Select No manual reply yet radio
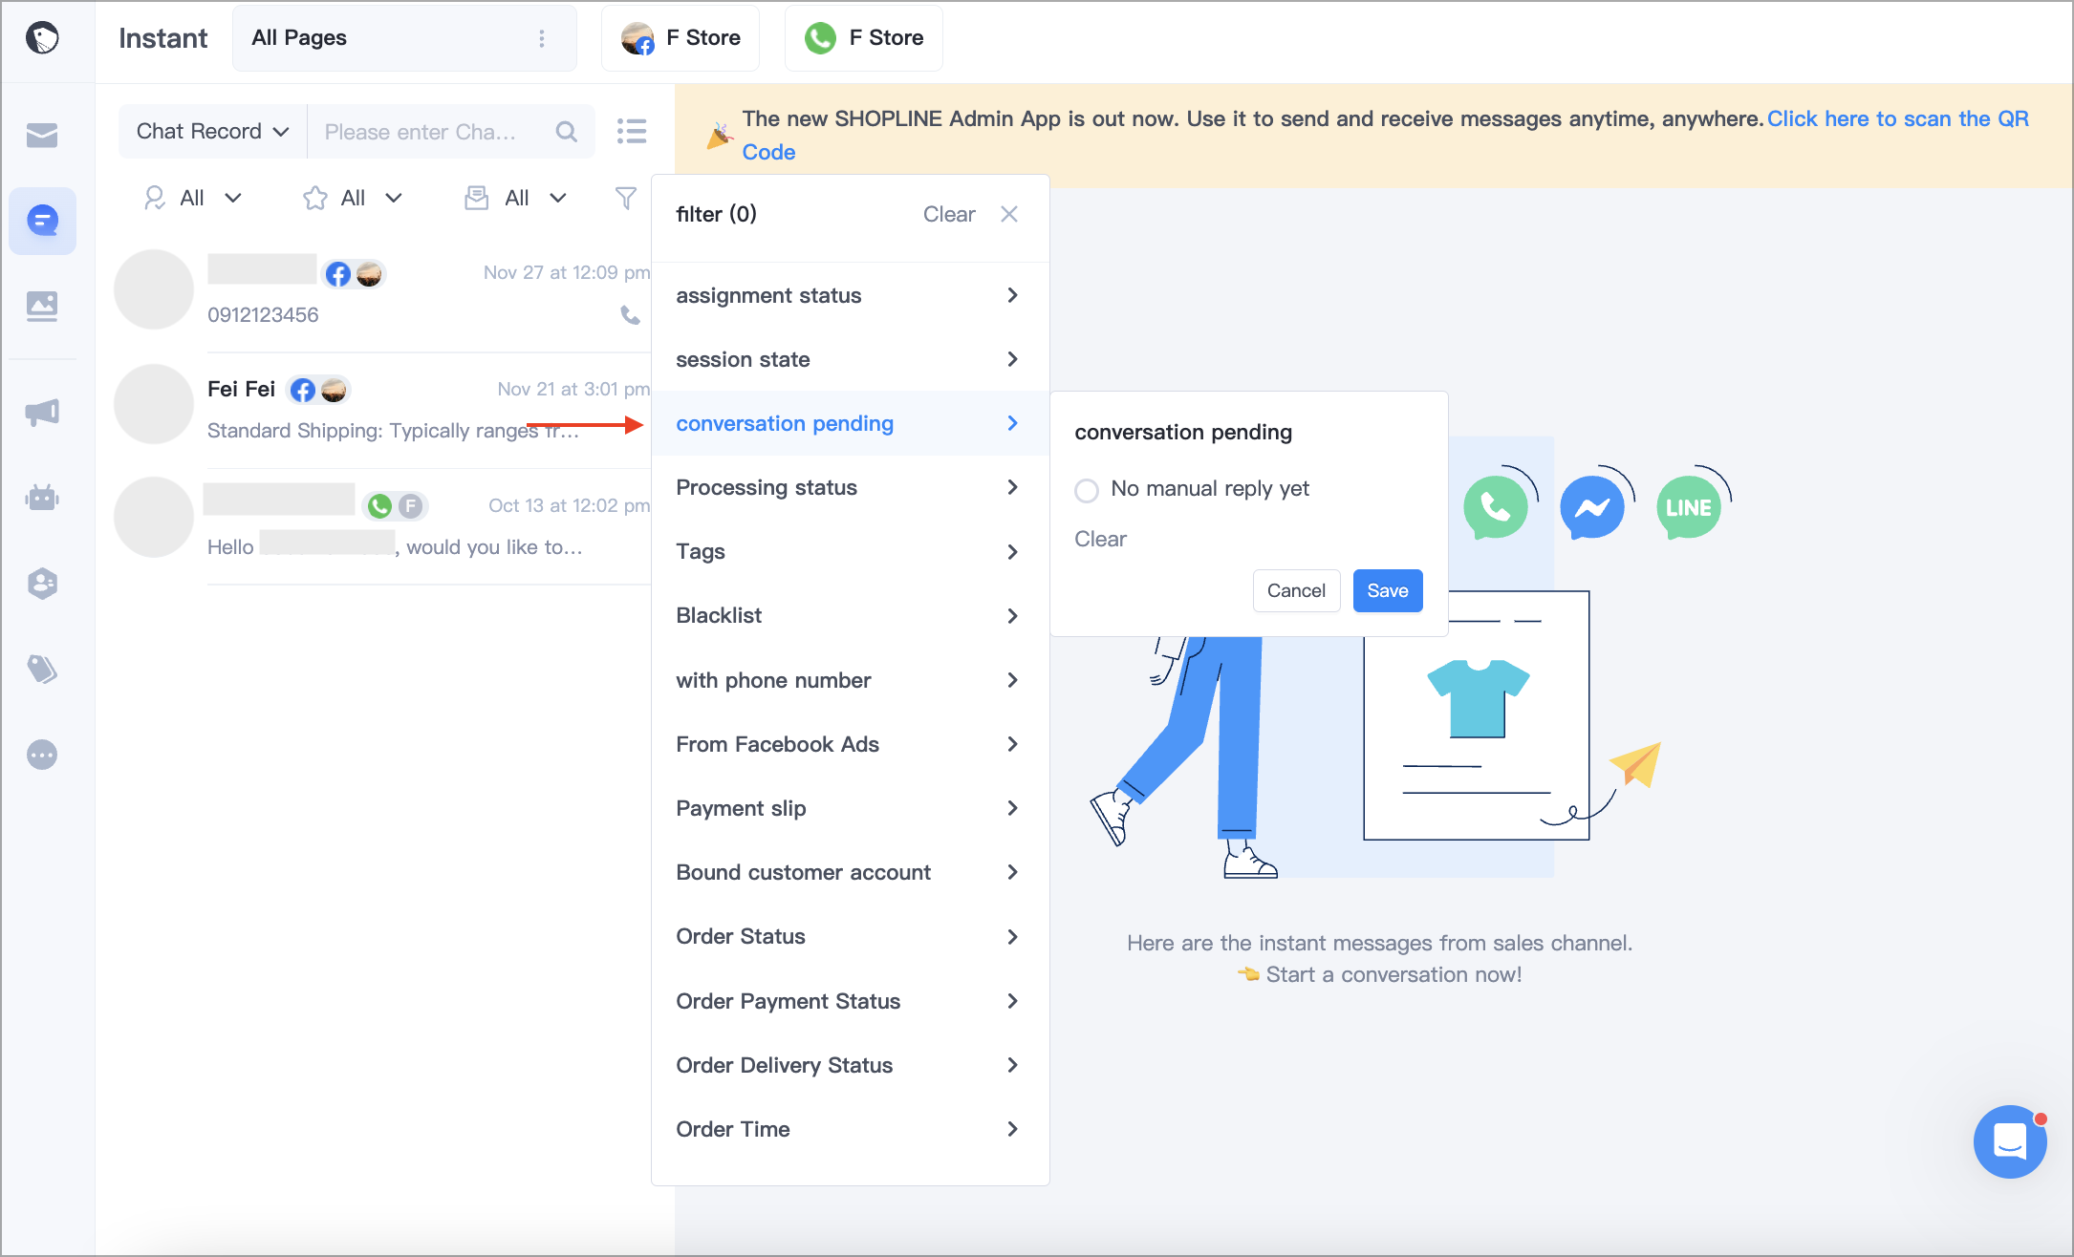Viewport: 2074px width, 1257px height. (1087, 490)
